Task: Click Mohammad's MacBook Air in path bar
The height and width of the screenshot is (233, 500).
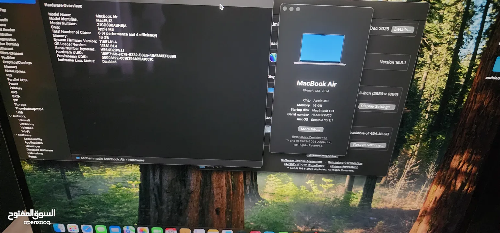Action: point(103,159)
